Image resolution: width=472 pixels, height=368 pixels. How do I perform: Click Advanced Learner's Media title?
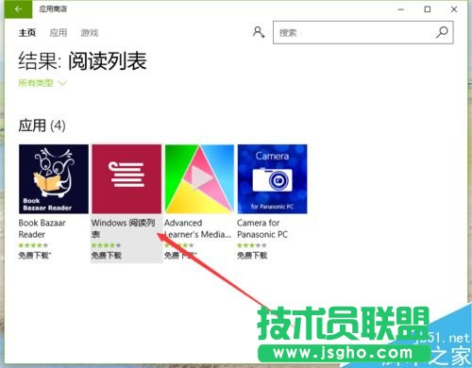click(x=197, y=228)
